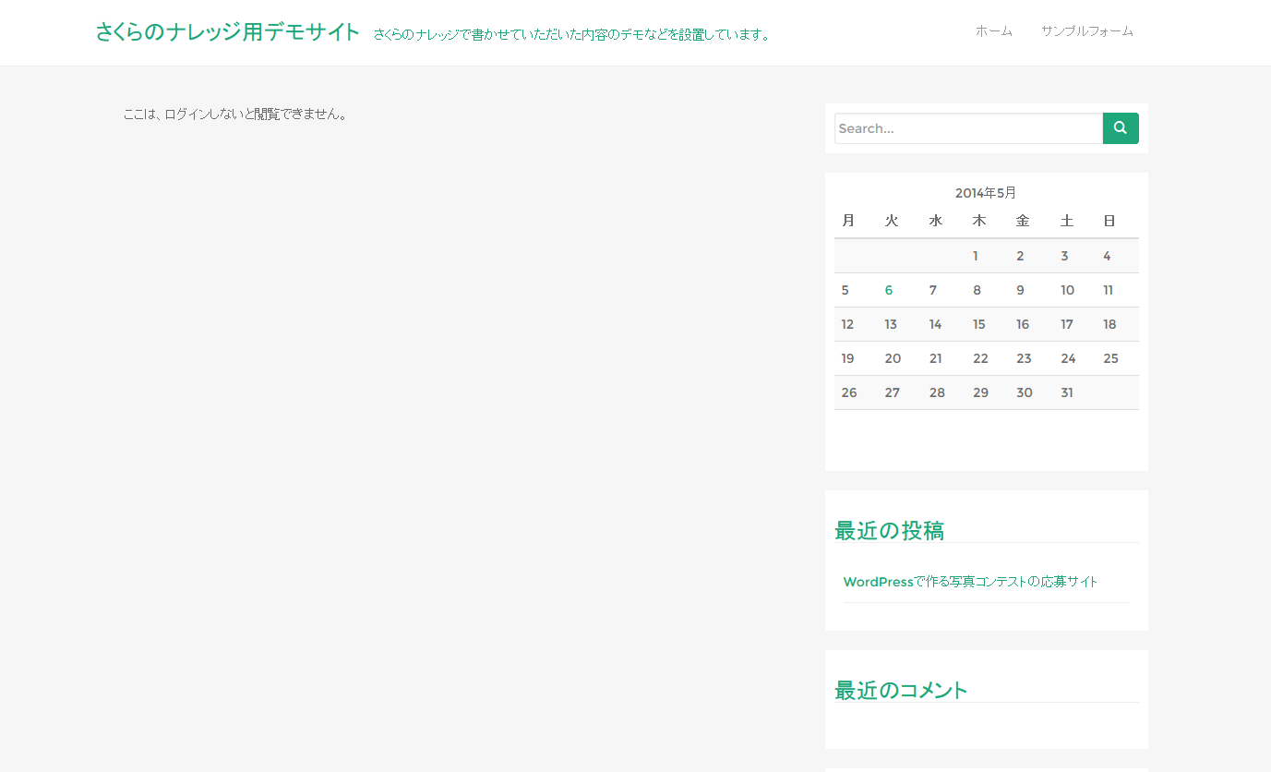The height and width of the screenshot is (772, 1271).
Task: Click the green magnifying glass search button
Action: pyautogui.click(x=1120, y=128)
